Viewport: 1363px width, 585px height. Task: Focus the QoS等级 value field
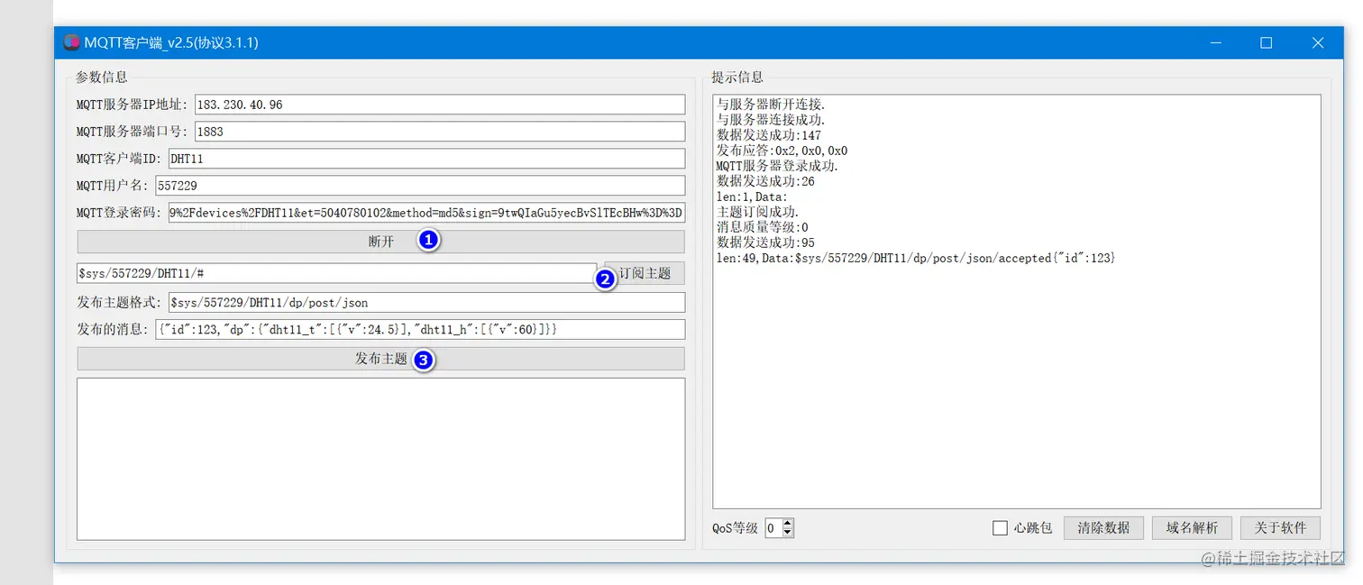[x=773, y=528]
